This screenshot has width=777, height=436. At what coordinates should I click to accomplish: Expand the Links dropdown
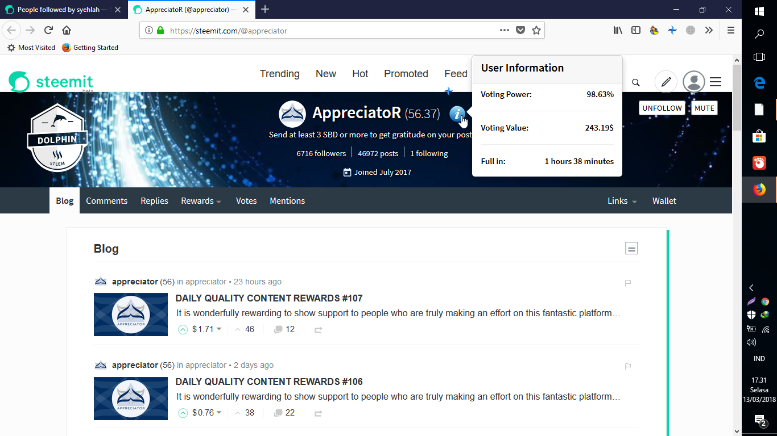[622, 201]
